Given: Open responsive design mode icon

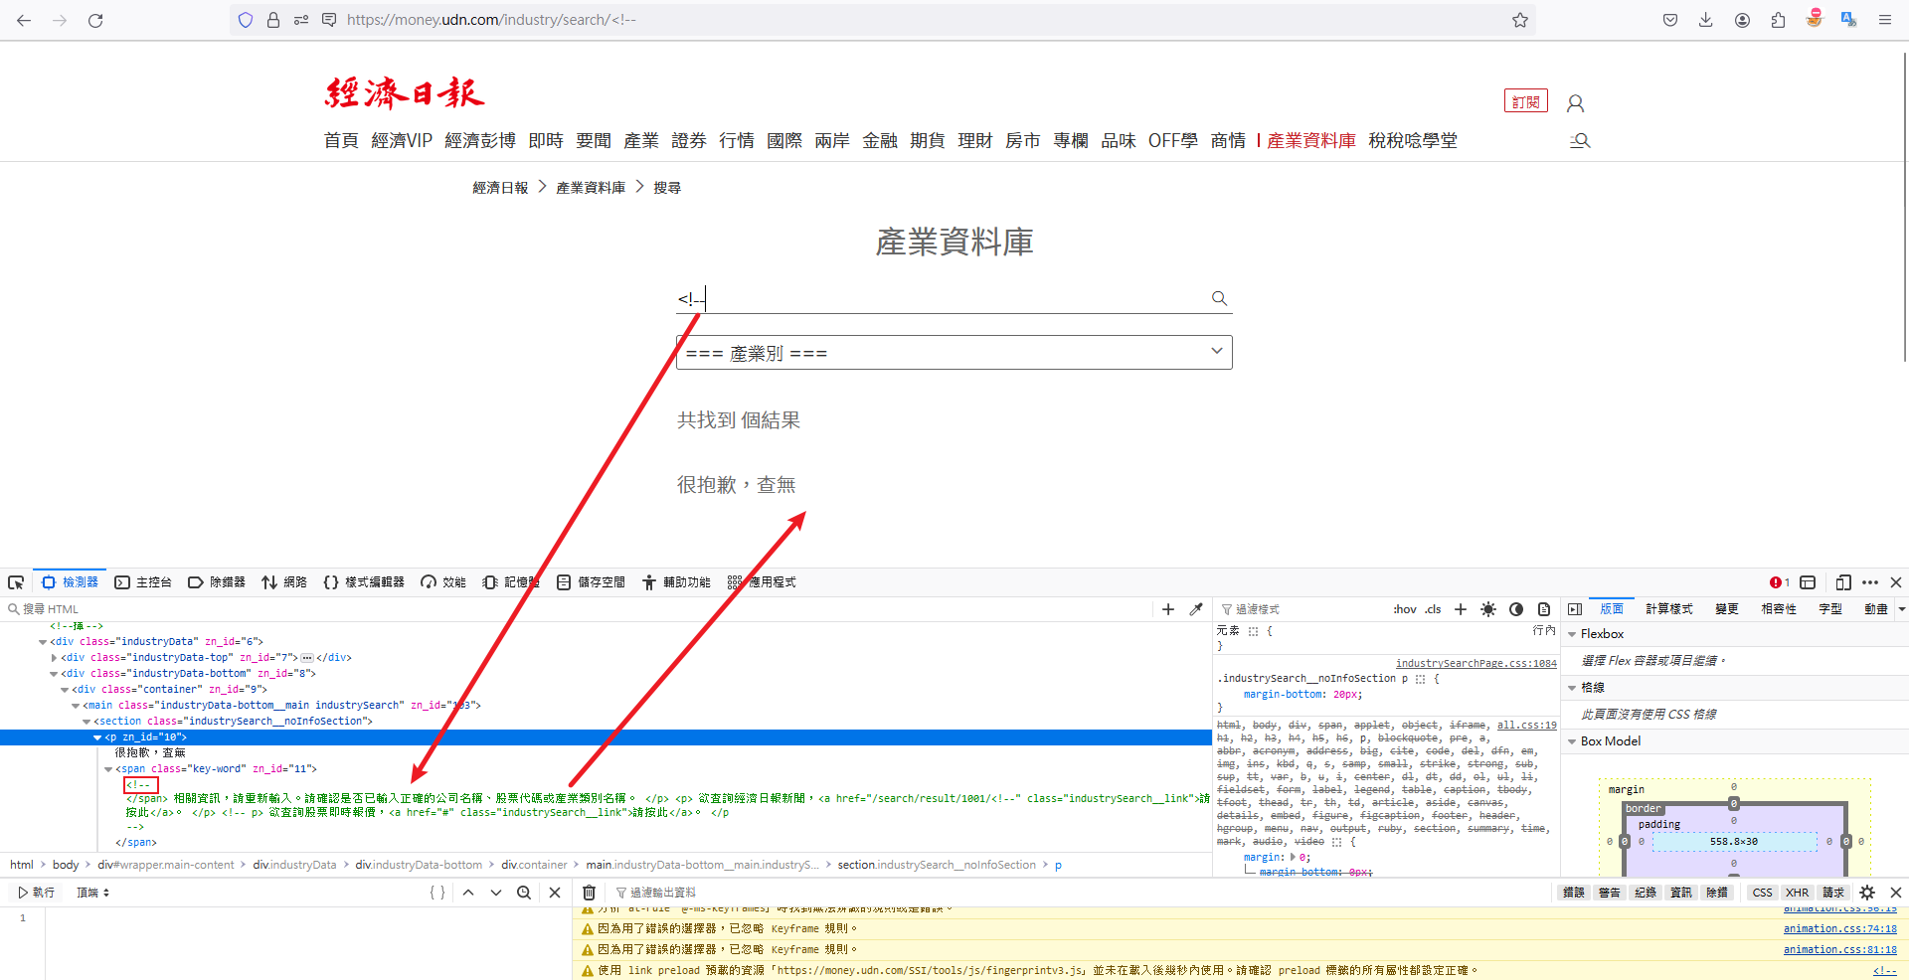Looking at the screenshot, I should [x=1843, y=582].
